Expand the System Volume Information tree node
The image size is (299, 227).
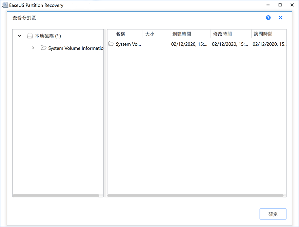[x=33, y=48]
